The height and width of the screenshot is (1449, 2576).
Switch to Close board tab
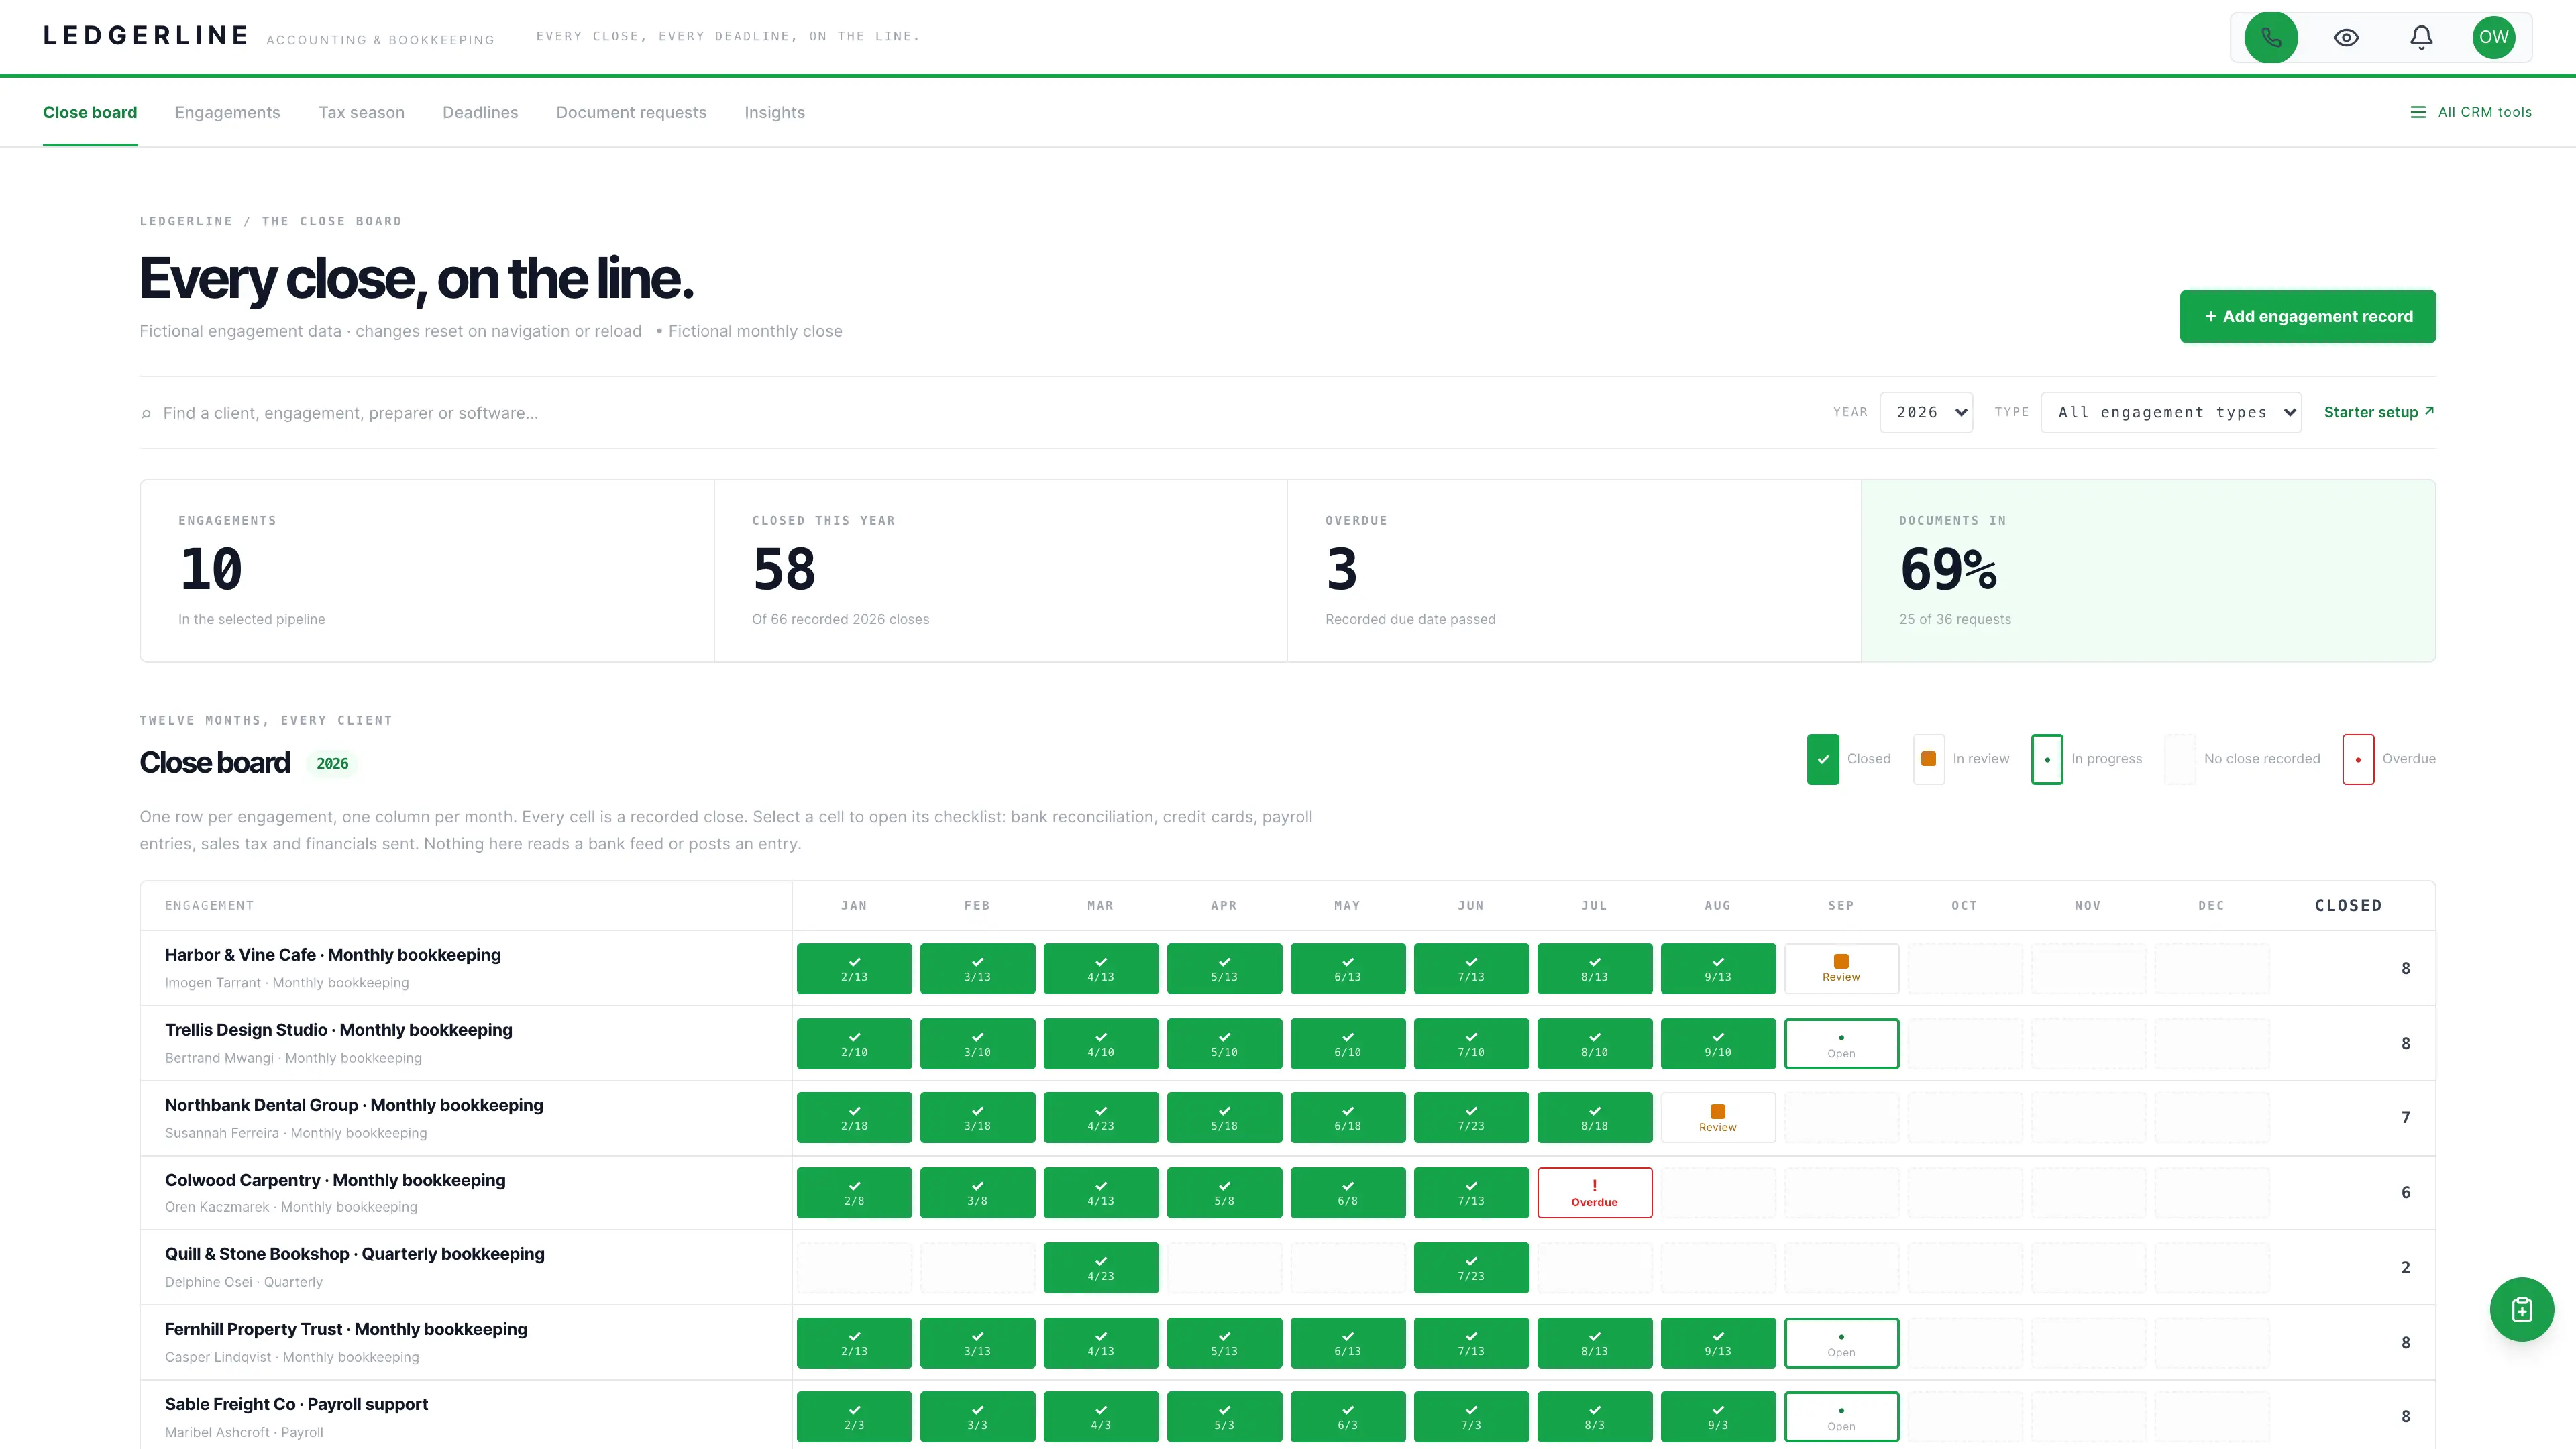pos(90,113)
